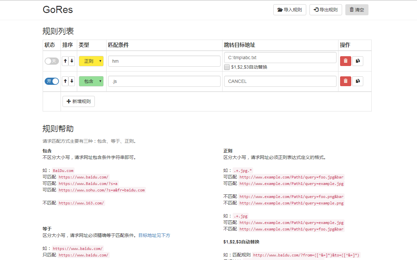This screenshot has width=417, height=260.
Task: Open the 包含 type dropdown
Action: coord(91,81)
